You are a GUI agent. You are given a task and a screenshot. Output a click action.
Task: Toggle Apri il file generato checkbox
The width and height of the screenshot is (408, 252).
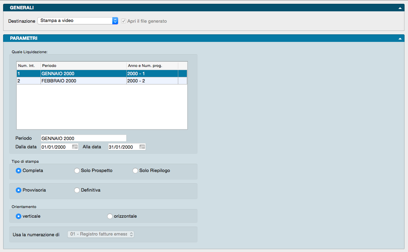[124, 21]
